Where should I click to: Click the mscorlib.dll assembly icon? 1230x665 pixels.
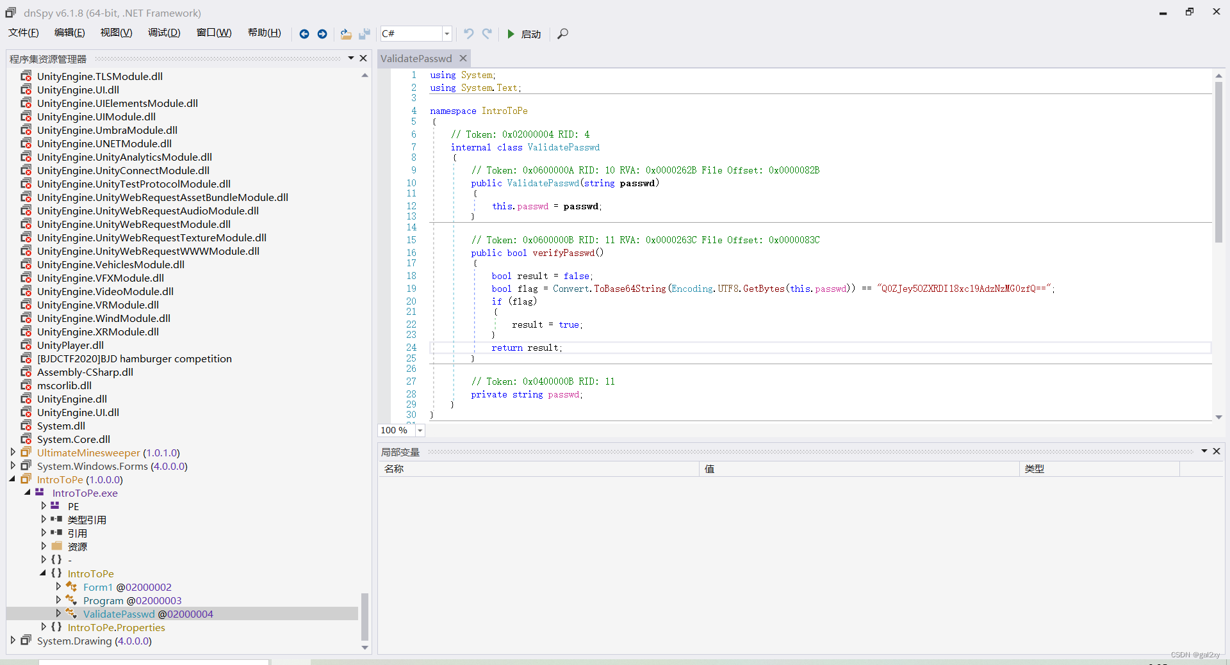(26, 385)
